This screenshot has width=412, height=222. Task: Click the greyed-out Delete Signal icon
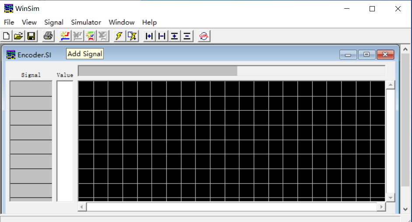coord(77,36)
